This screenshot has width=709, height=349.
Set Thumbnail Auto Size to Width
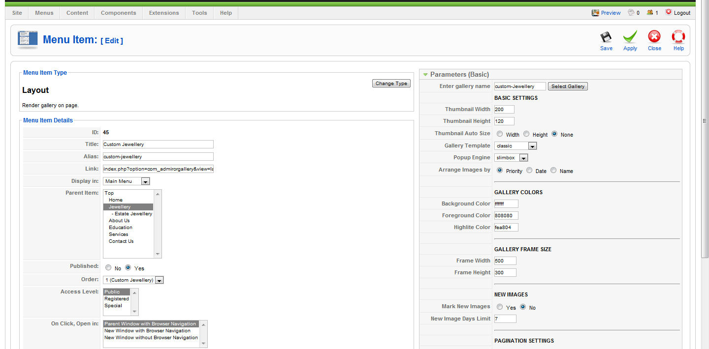click(x=500, y=134)
